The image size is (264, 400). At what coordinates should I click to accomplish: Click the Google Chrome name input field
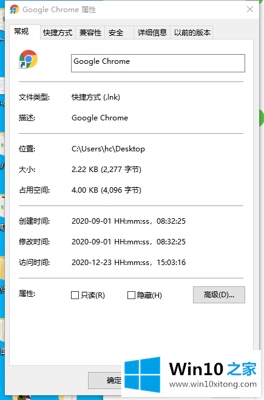pyautogui.click(x=158, y=63)
